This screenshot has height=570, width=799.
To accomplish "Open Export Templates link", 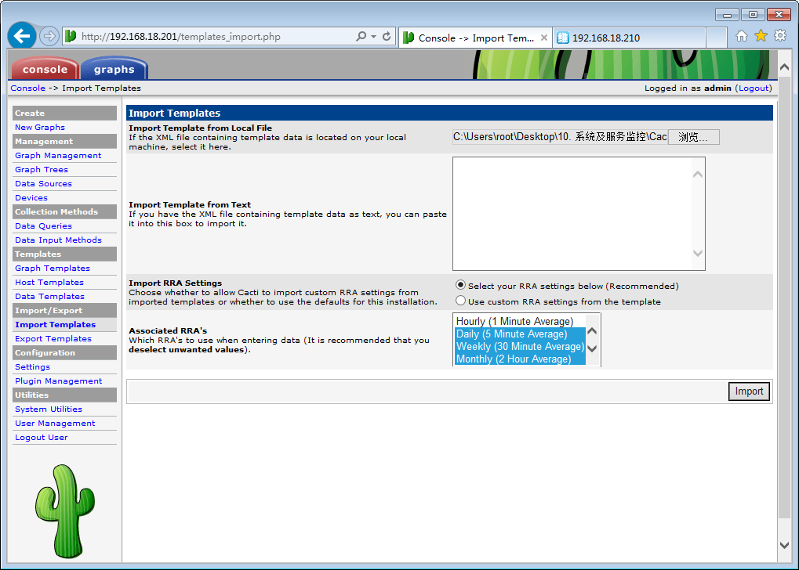I will pyautogui.click(x=53, y=338).
